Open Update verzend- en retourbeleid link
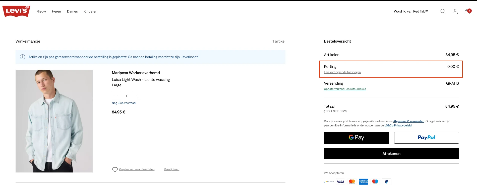The height and width of the screenshot is (190, 477). click(345, 89)
